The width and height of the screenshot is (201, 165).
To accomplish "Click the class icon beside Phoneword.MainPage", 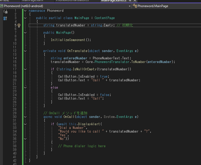I will tap(135, 6).
